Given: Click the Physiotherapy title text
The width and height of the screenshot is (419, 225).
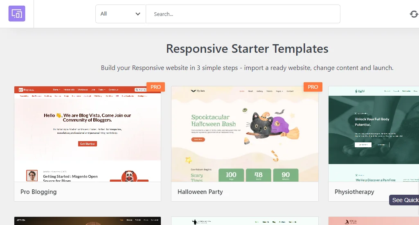Looking at the screenshot, I should [x=354, y=192].
